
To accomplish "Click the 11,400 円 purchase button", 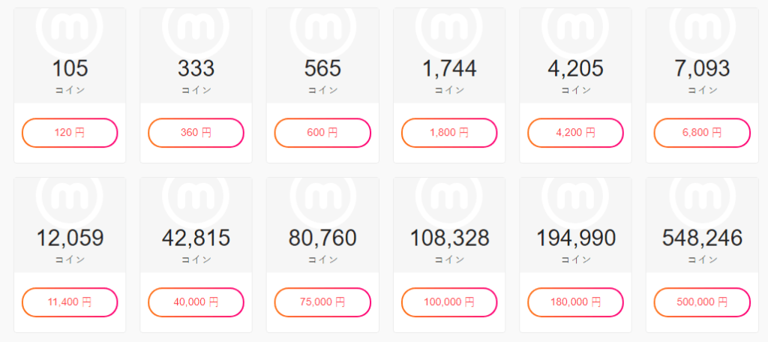I will [x=70, y=302].
